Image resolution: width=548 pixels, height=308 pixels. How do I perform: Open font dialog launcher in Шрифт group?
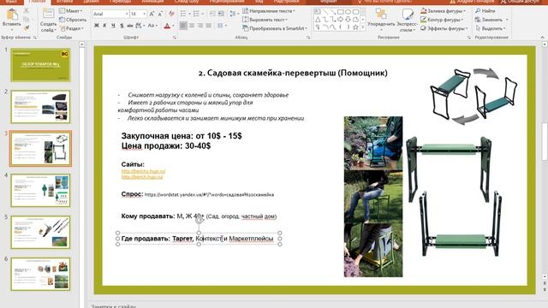[x=175, y=38]
